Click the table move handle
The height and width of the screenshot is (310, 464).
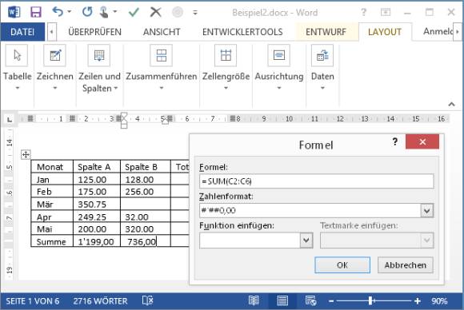[x=26, y=154]
